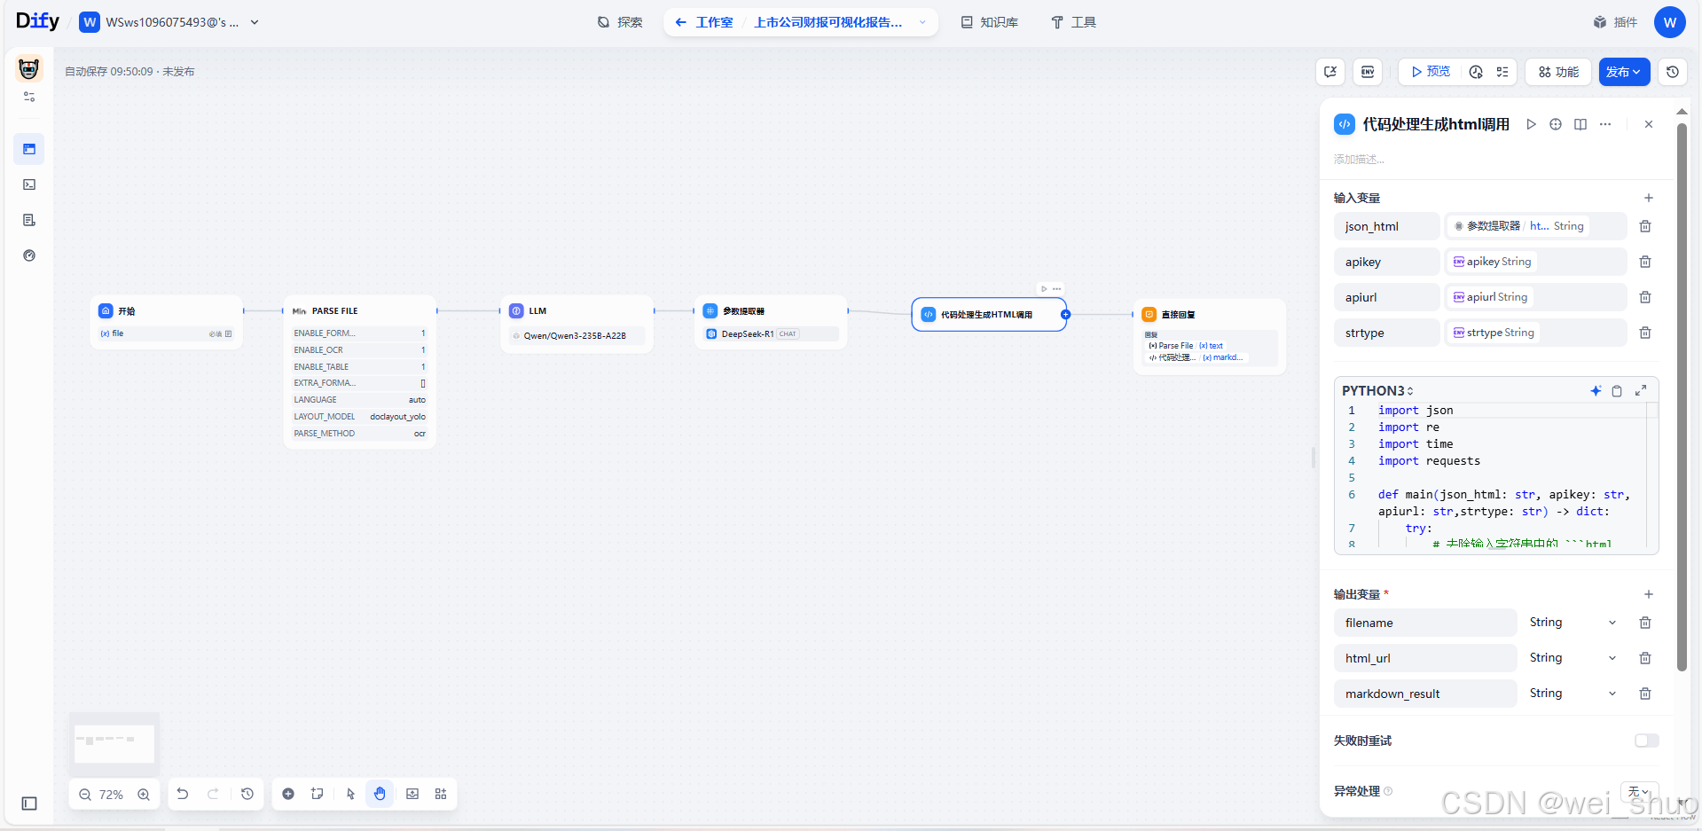The height and width of the screenshot is (831, 1702).
Task: Open the filename output type dropdown
Action: [1573, 623]
